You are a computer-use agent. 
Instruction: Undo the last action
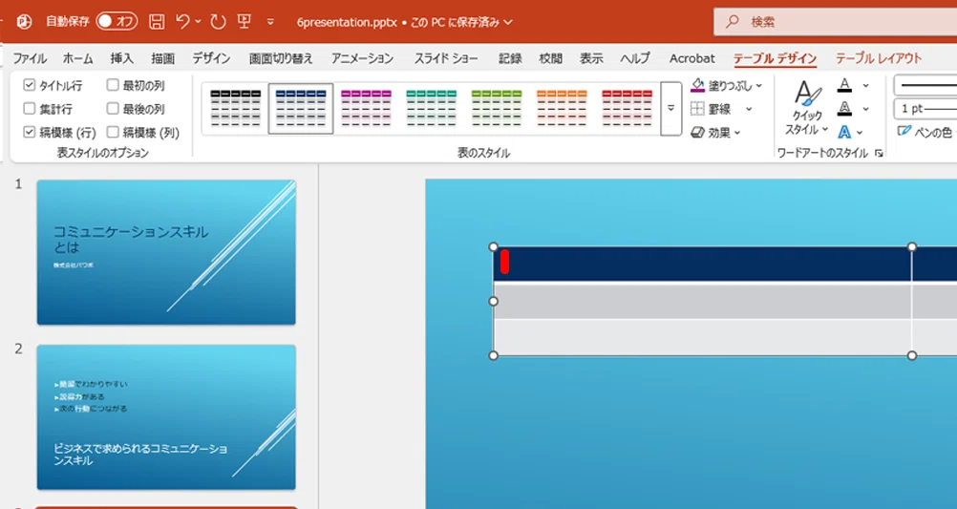pyautogui.click(x=183, y=22)
